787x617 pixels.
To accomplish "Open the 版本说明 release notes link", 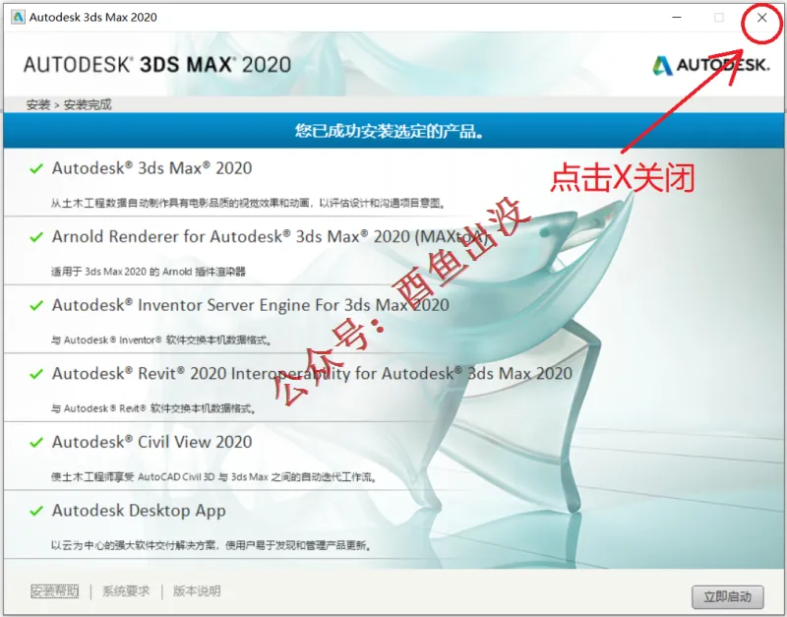I will [x=197, y=590].
